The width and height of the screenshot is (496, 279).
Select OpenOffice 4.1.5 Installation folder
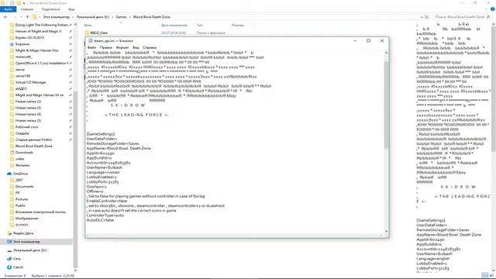pos(42,64)
